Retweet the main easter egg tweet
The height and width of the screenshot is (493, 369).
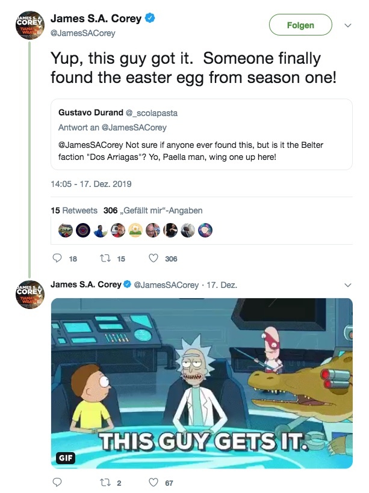coord(105,259)
